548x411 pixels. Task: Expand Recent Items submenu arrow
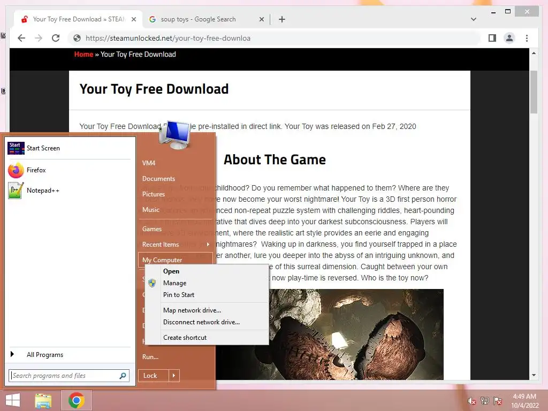[208, 244]
